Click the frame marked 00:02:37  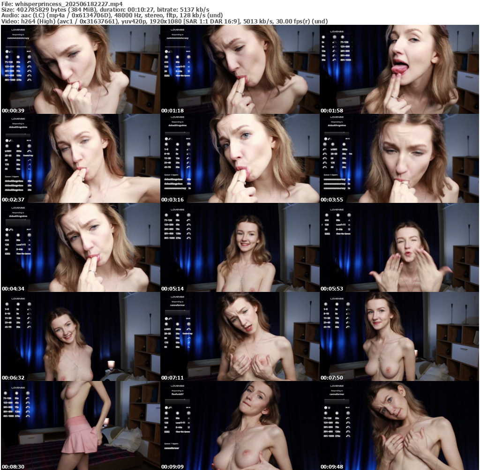click(80, 158)
